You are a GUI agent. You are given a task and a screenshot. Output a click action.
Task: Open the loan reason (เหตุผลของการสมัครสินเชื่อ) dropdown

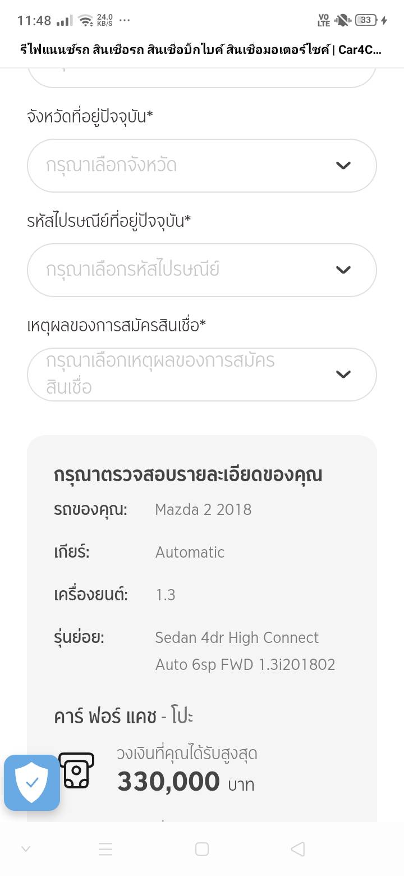pyautogui.click(x=191, y=374)
